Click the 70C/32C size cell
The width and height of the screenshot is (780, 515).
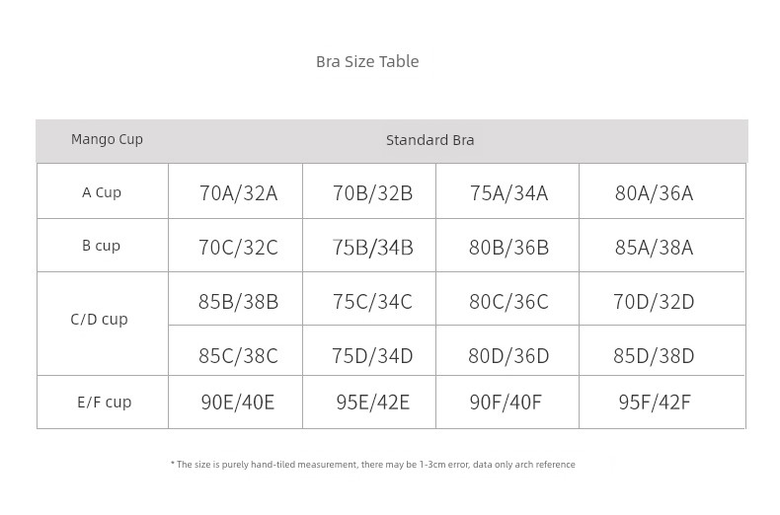238,248
